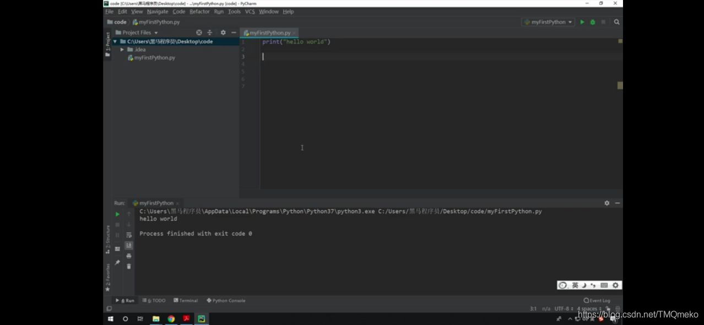
Task: Open Search Everywhere magnifier
Action: [616, 22]
